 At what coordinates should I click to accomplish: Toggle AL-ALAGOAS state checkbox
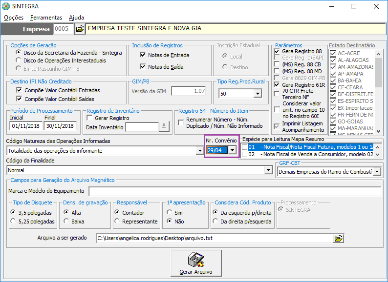(333, 60)
